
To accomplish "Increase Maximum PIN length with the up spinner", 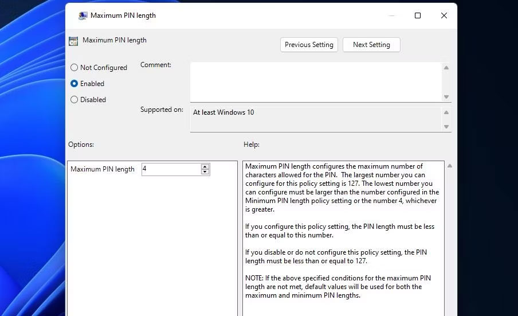I will pos(205,167).
